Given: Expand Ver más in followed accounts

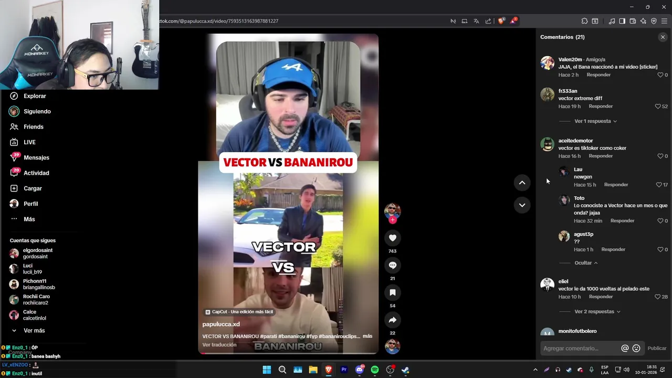Looking at the screenshot, I should [x=34, y=331].
